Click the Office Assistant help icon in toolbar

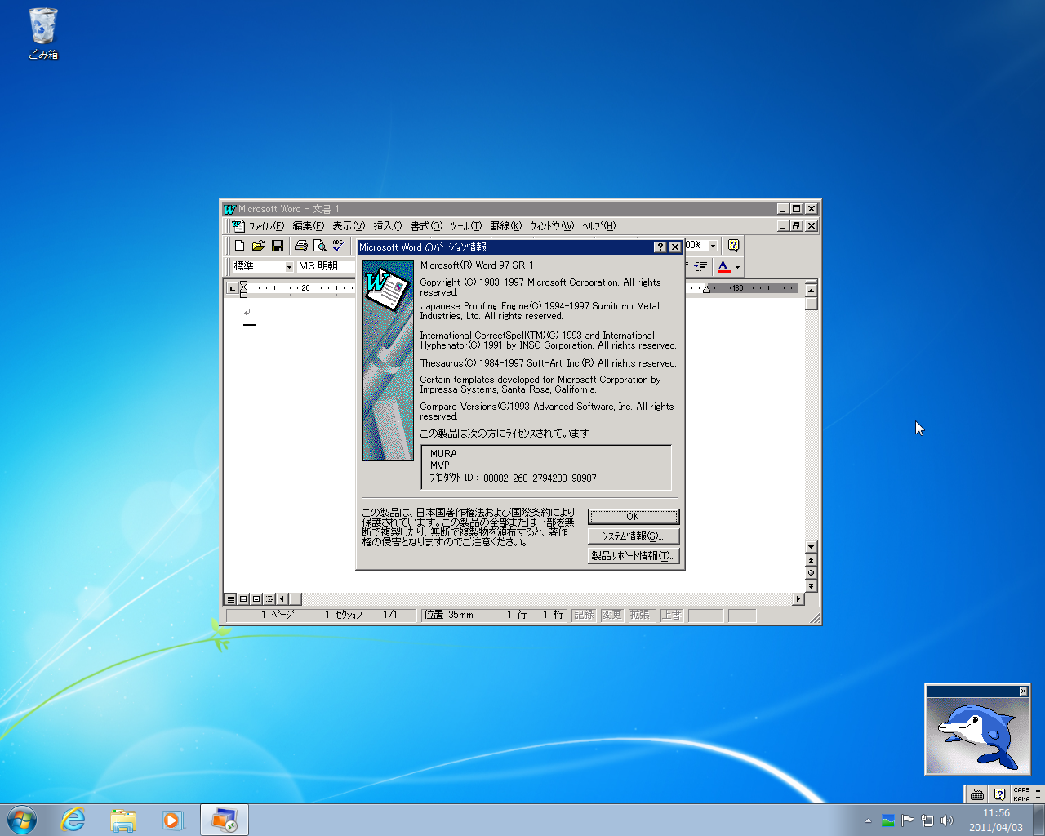coord(733,245)
